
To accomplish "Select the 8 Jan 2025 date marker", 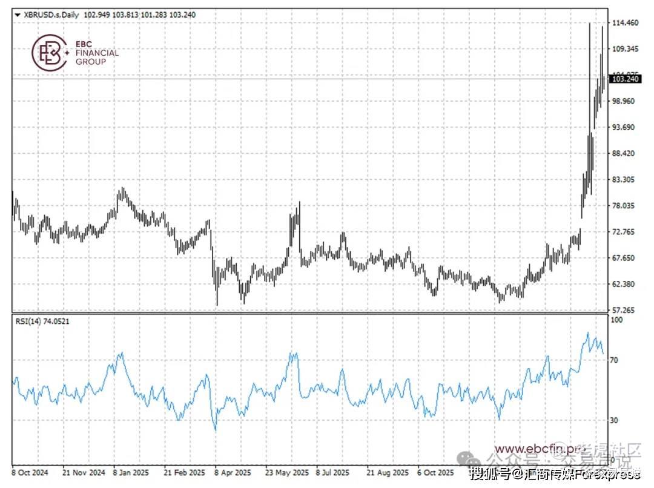I will click(131, 473).
